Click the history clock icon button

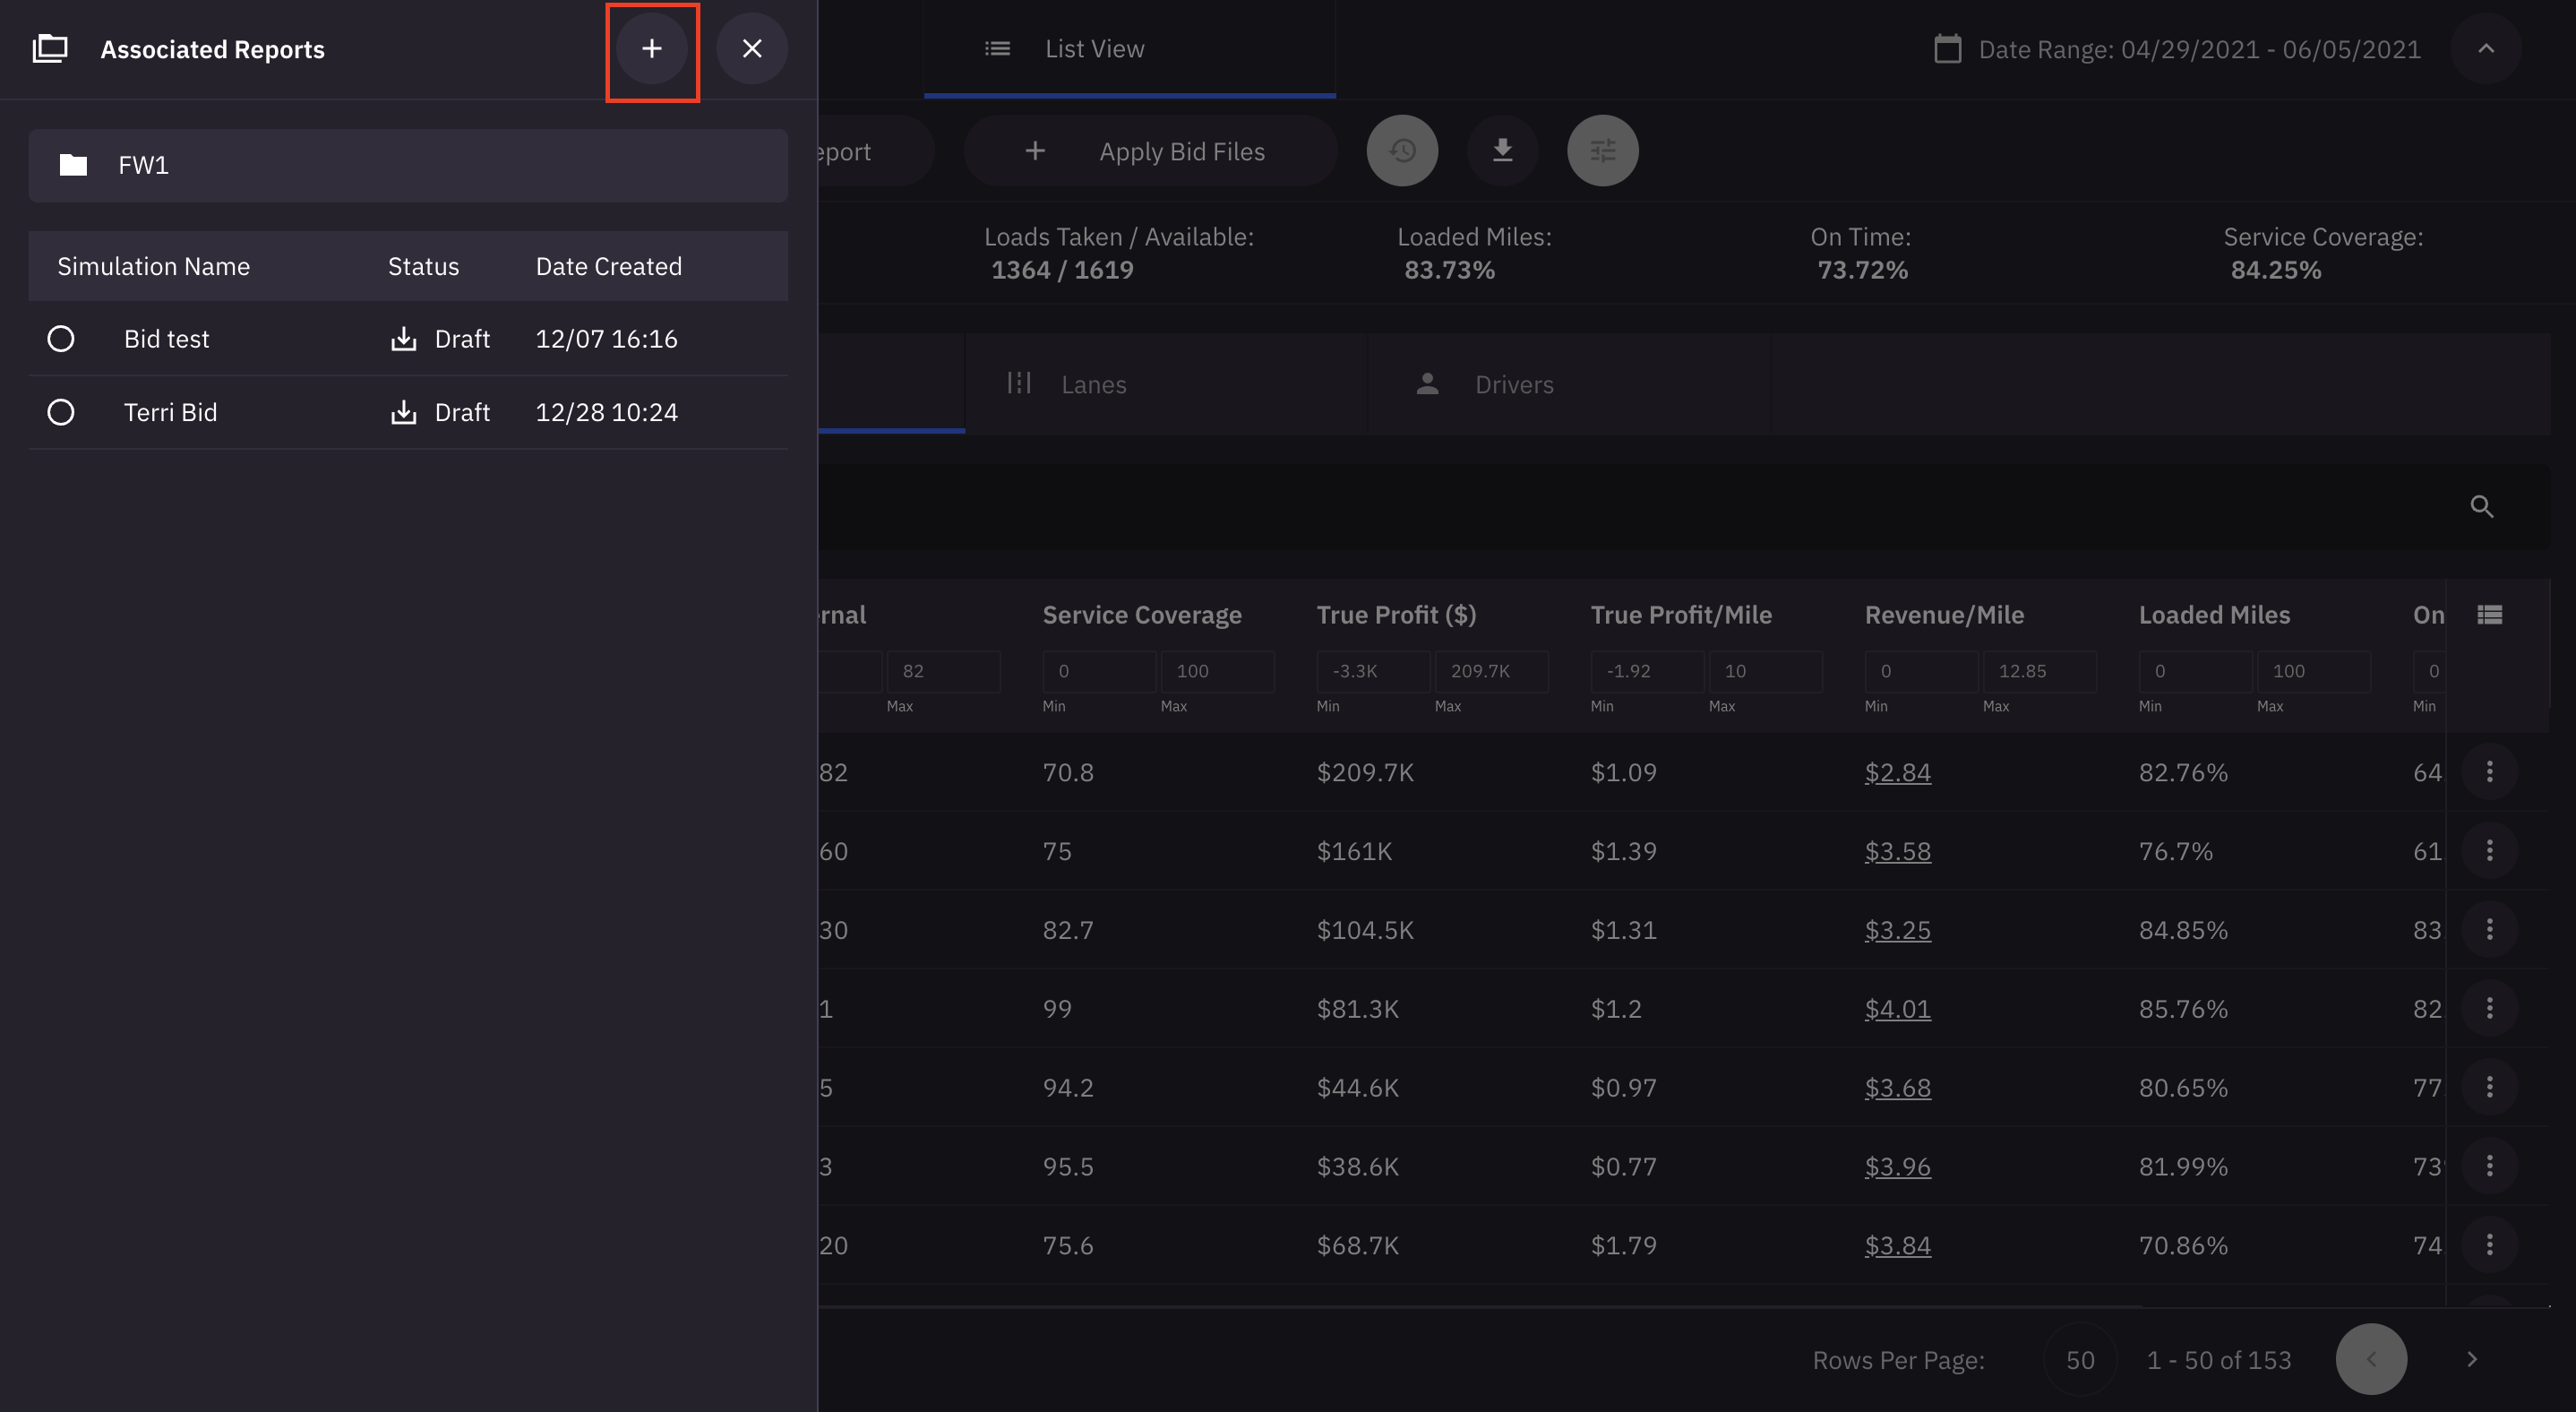coord(1402,151)
